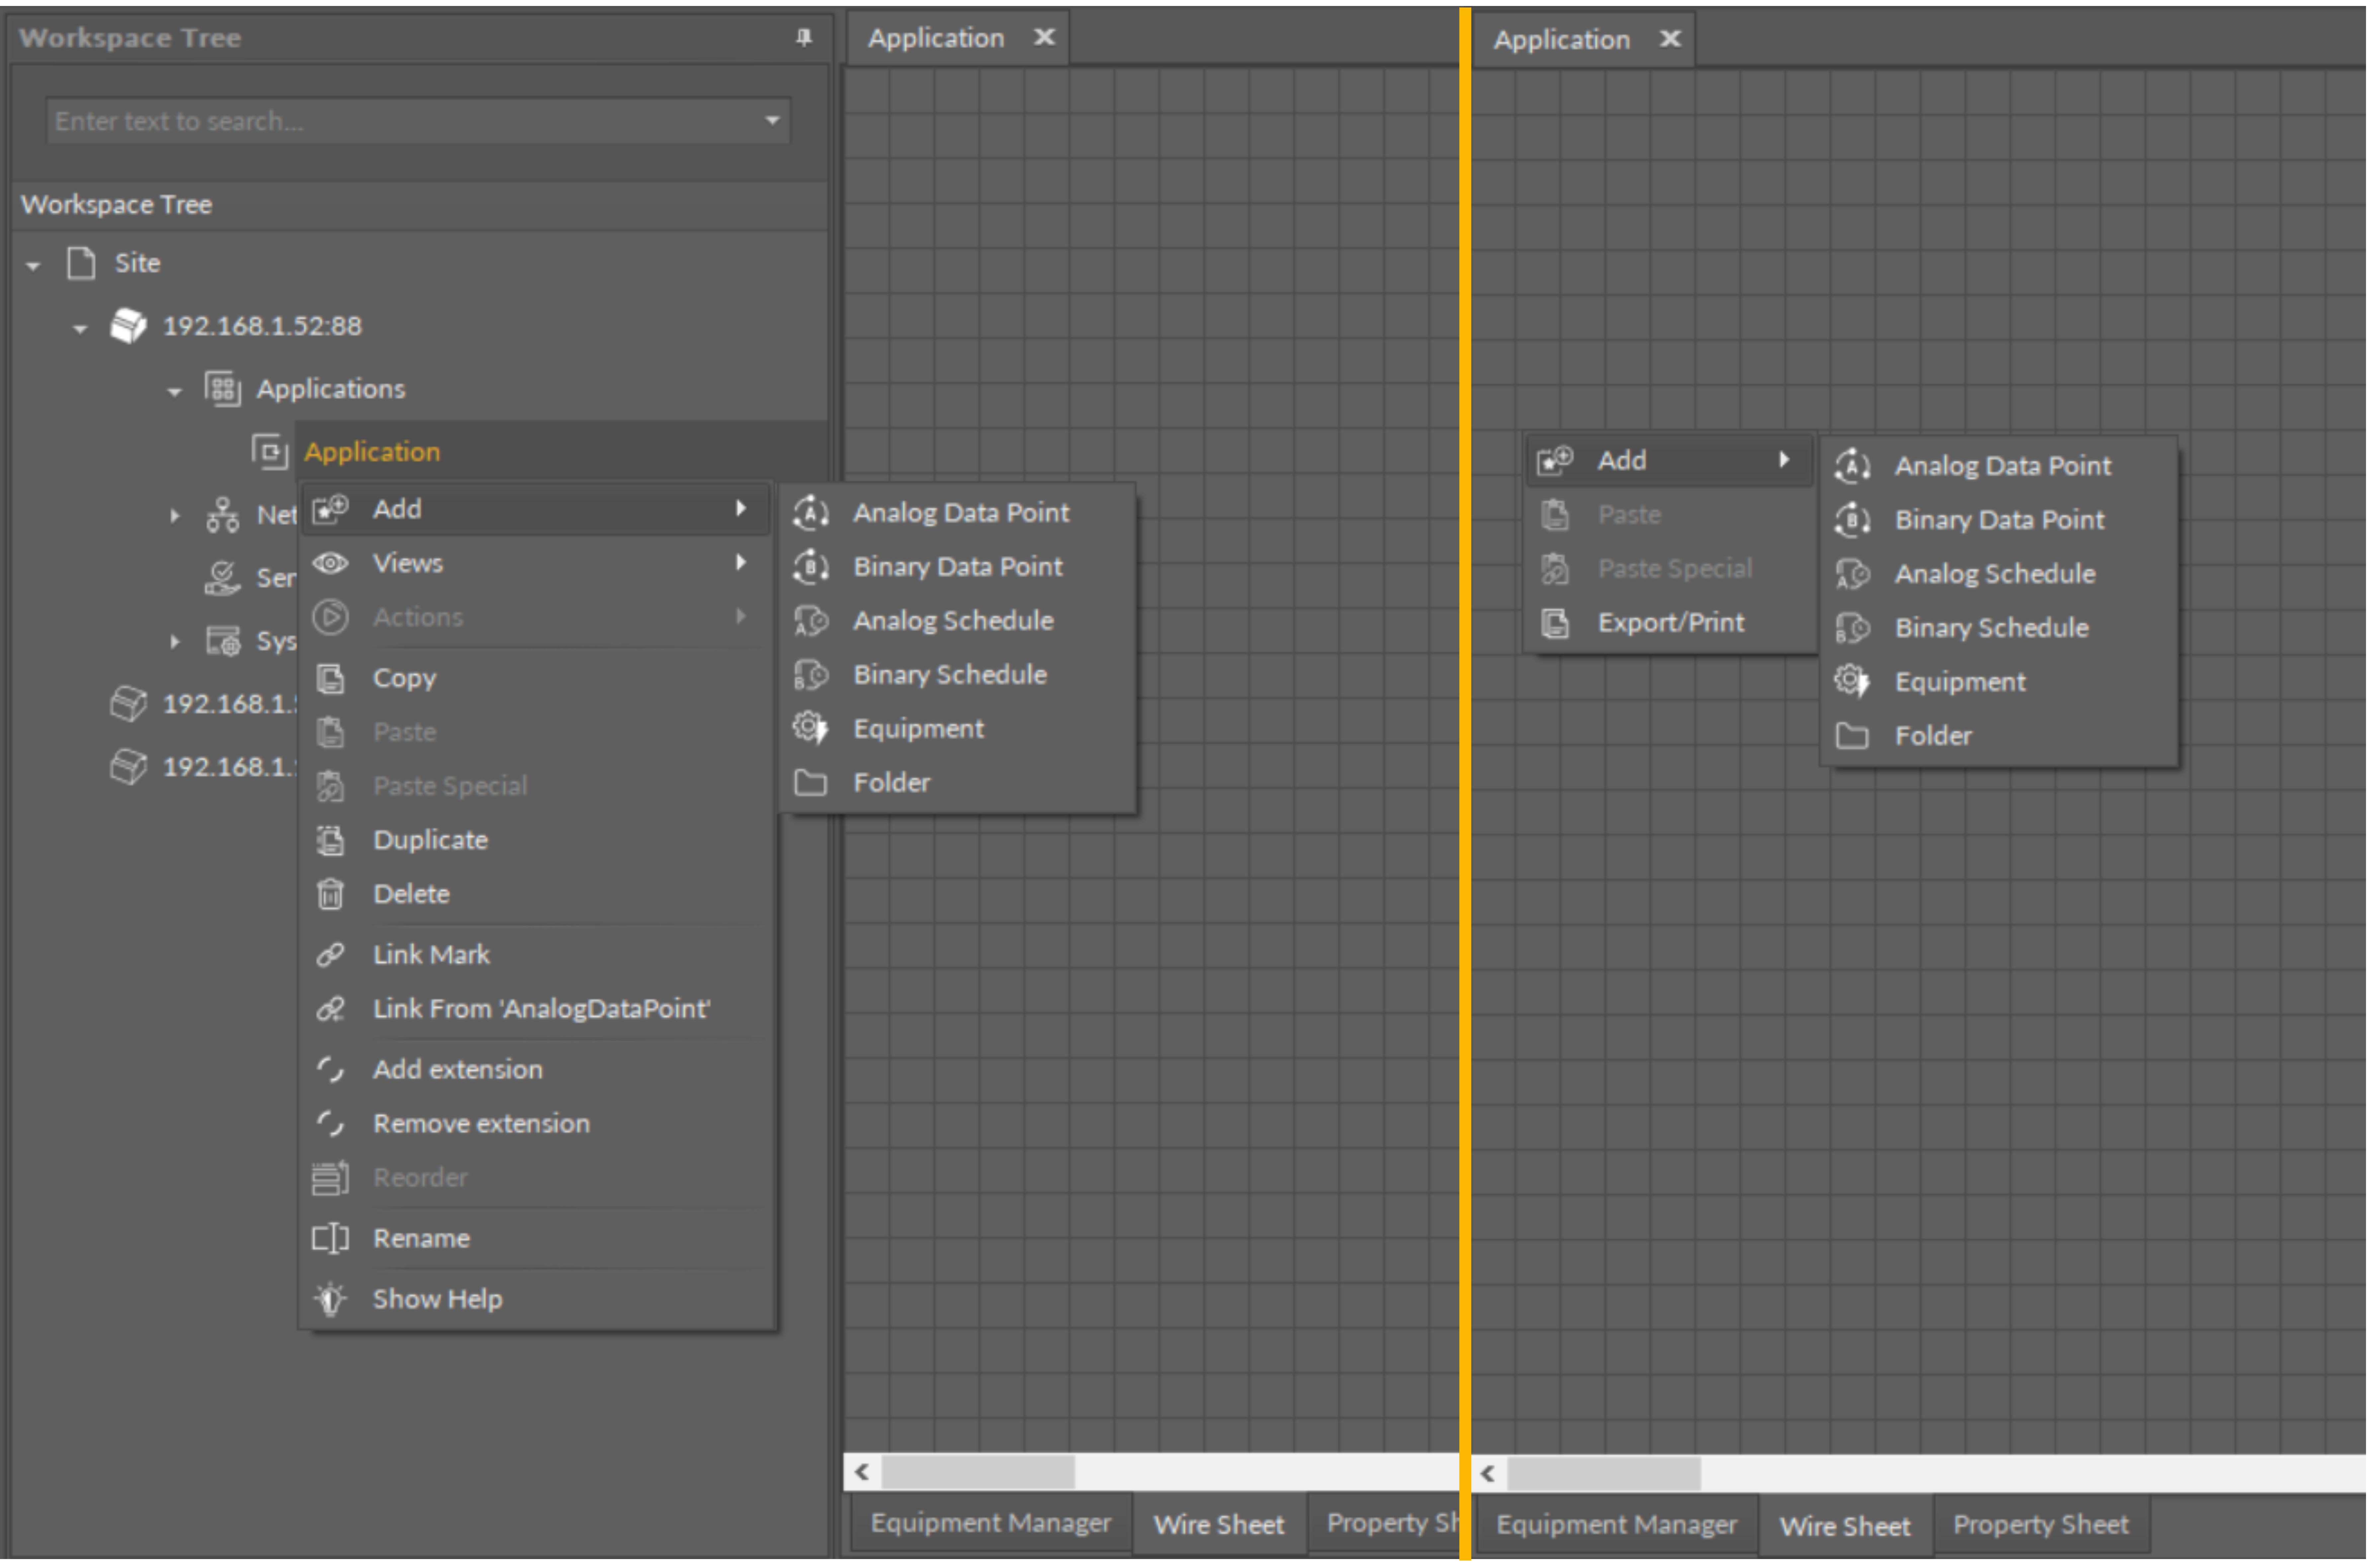Collapse the Site tree node
The width and height of the screenshot is (2369, 1568).
pyautogui.click(x=33, y=265)
